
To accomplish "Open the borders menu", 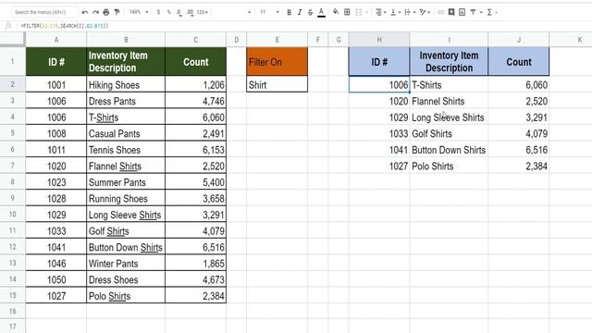I will [347, 12].
